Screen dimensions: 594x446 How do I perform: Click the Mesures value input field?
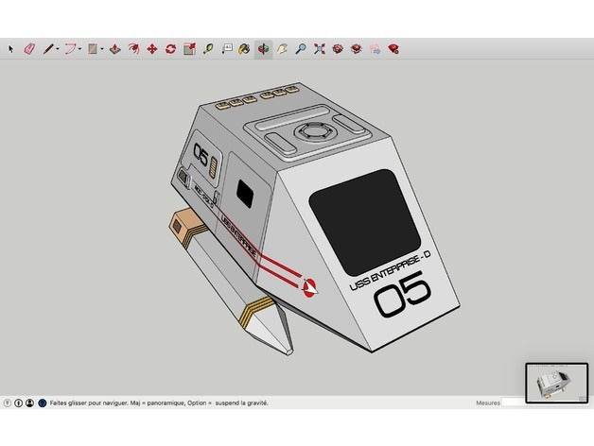(514, 403)
